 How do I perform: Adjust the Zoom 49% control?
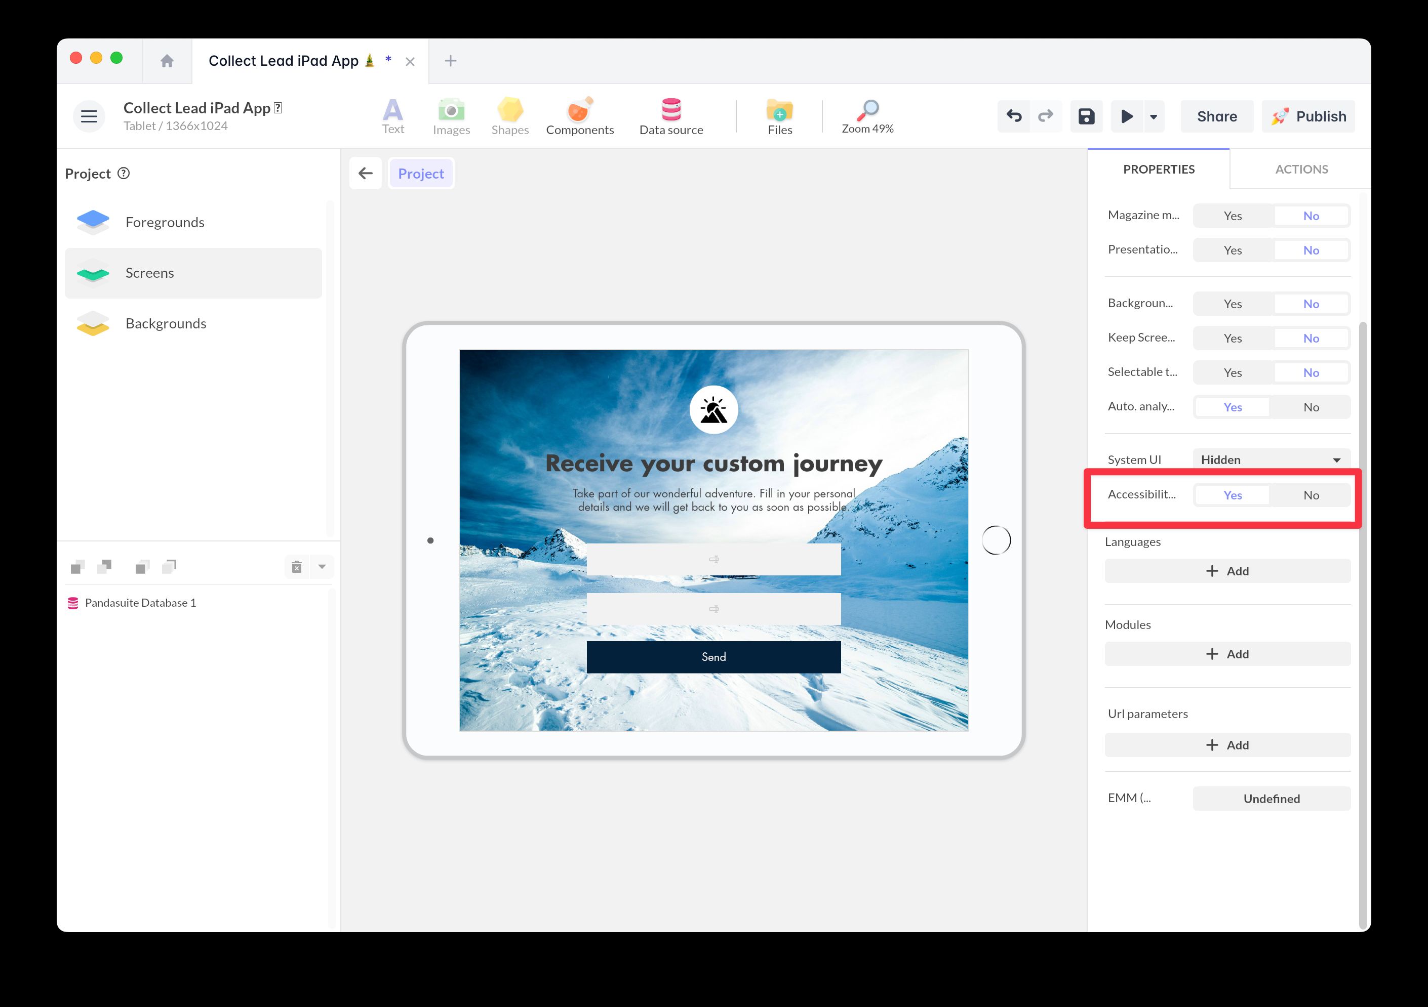pos(867,116)
